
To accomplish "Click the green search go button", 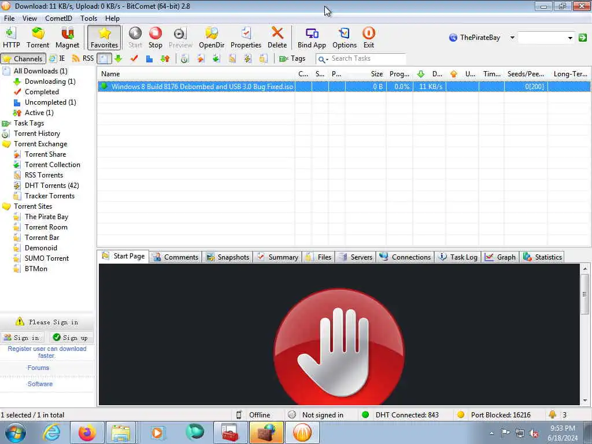I will point(583,38).
